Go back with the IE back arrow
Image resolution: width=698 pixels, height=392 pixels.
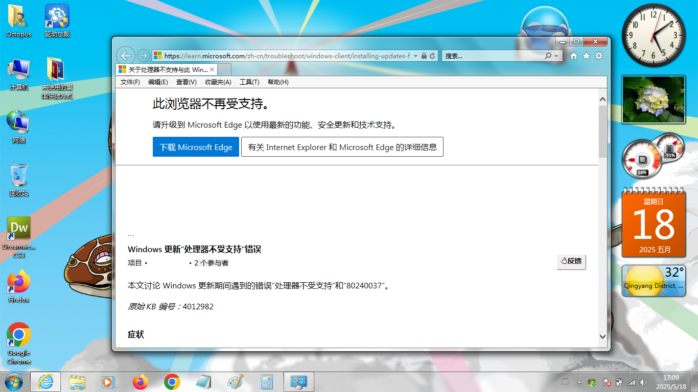(125, 55)
